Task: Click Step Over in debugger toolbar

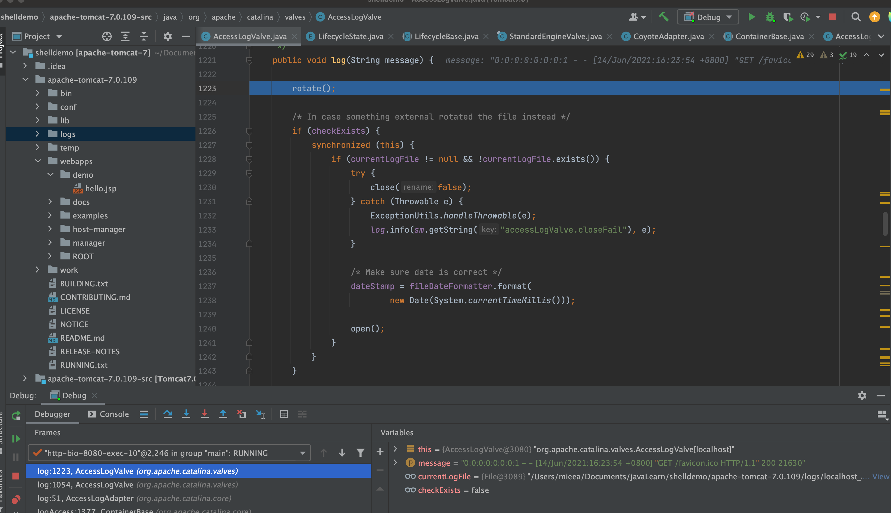Action: (168, 414)
